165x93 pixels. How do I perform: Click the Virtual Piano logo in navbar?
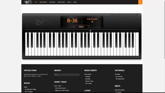pyautogui.click(x=28, y=2)
